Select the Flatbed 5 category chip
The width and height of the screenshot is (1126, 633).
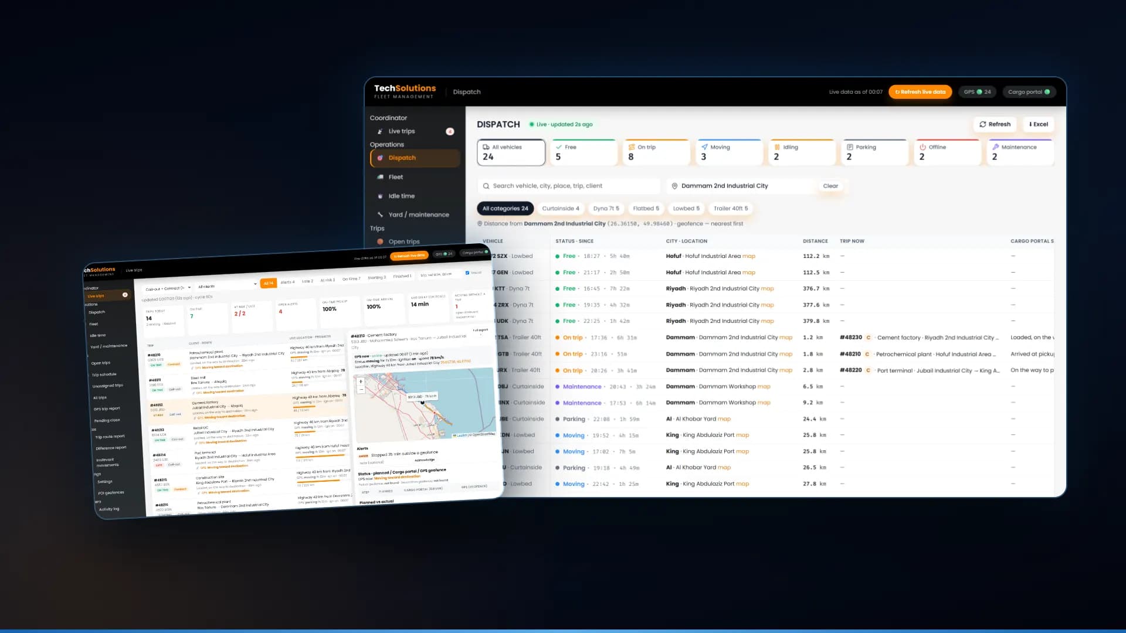coord(646,209)
